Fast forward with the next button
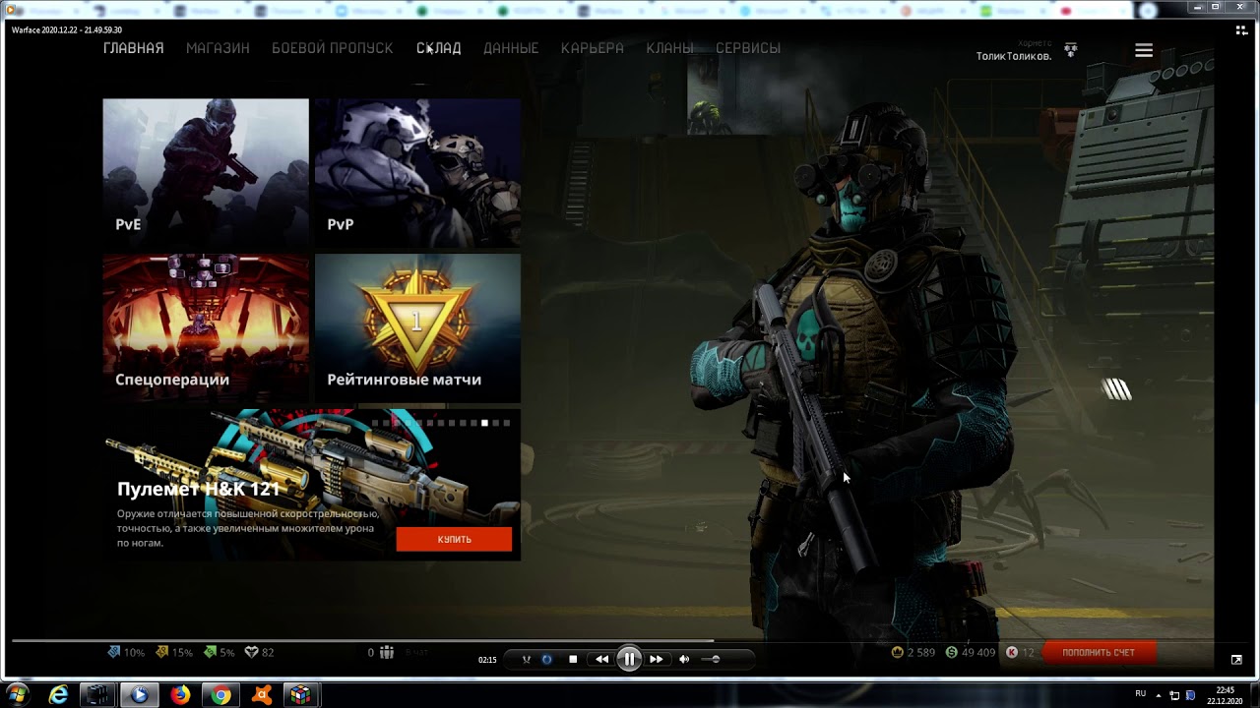This screenshot has height=708, width=1260. click(657, 659)
